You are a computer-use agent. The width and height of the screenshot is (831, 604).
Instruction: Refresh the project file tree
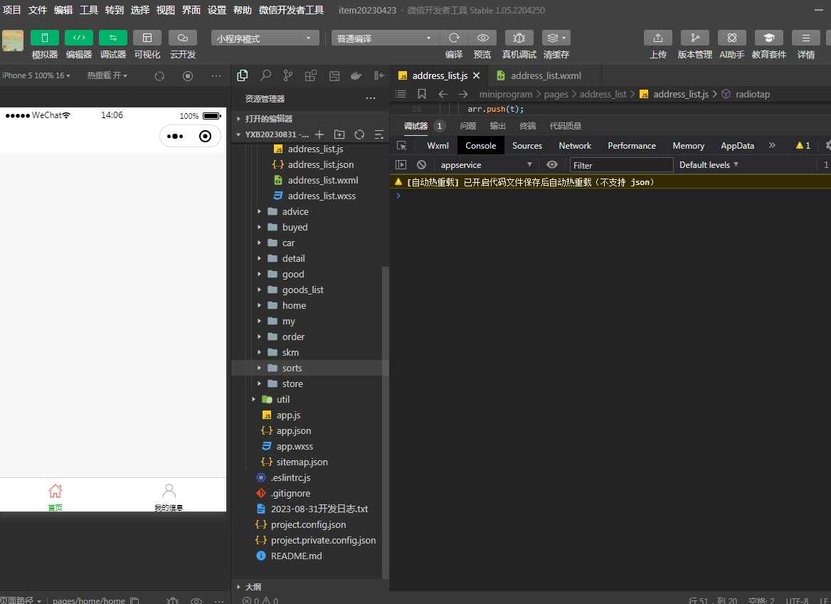tap(359, 134)
